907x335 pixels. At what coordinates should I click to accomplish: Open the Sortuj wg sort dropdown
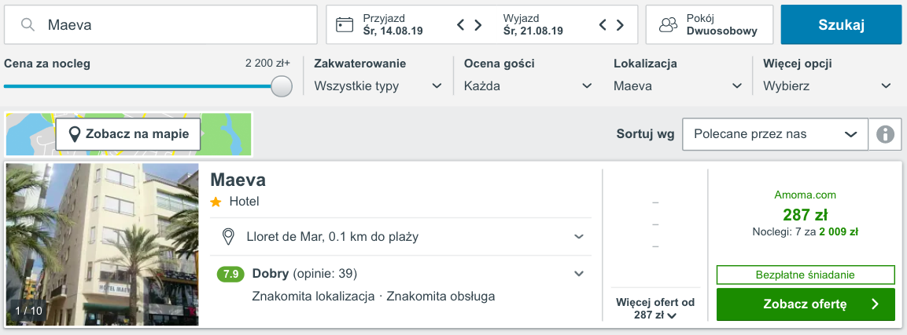click(774, 134)
